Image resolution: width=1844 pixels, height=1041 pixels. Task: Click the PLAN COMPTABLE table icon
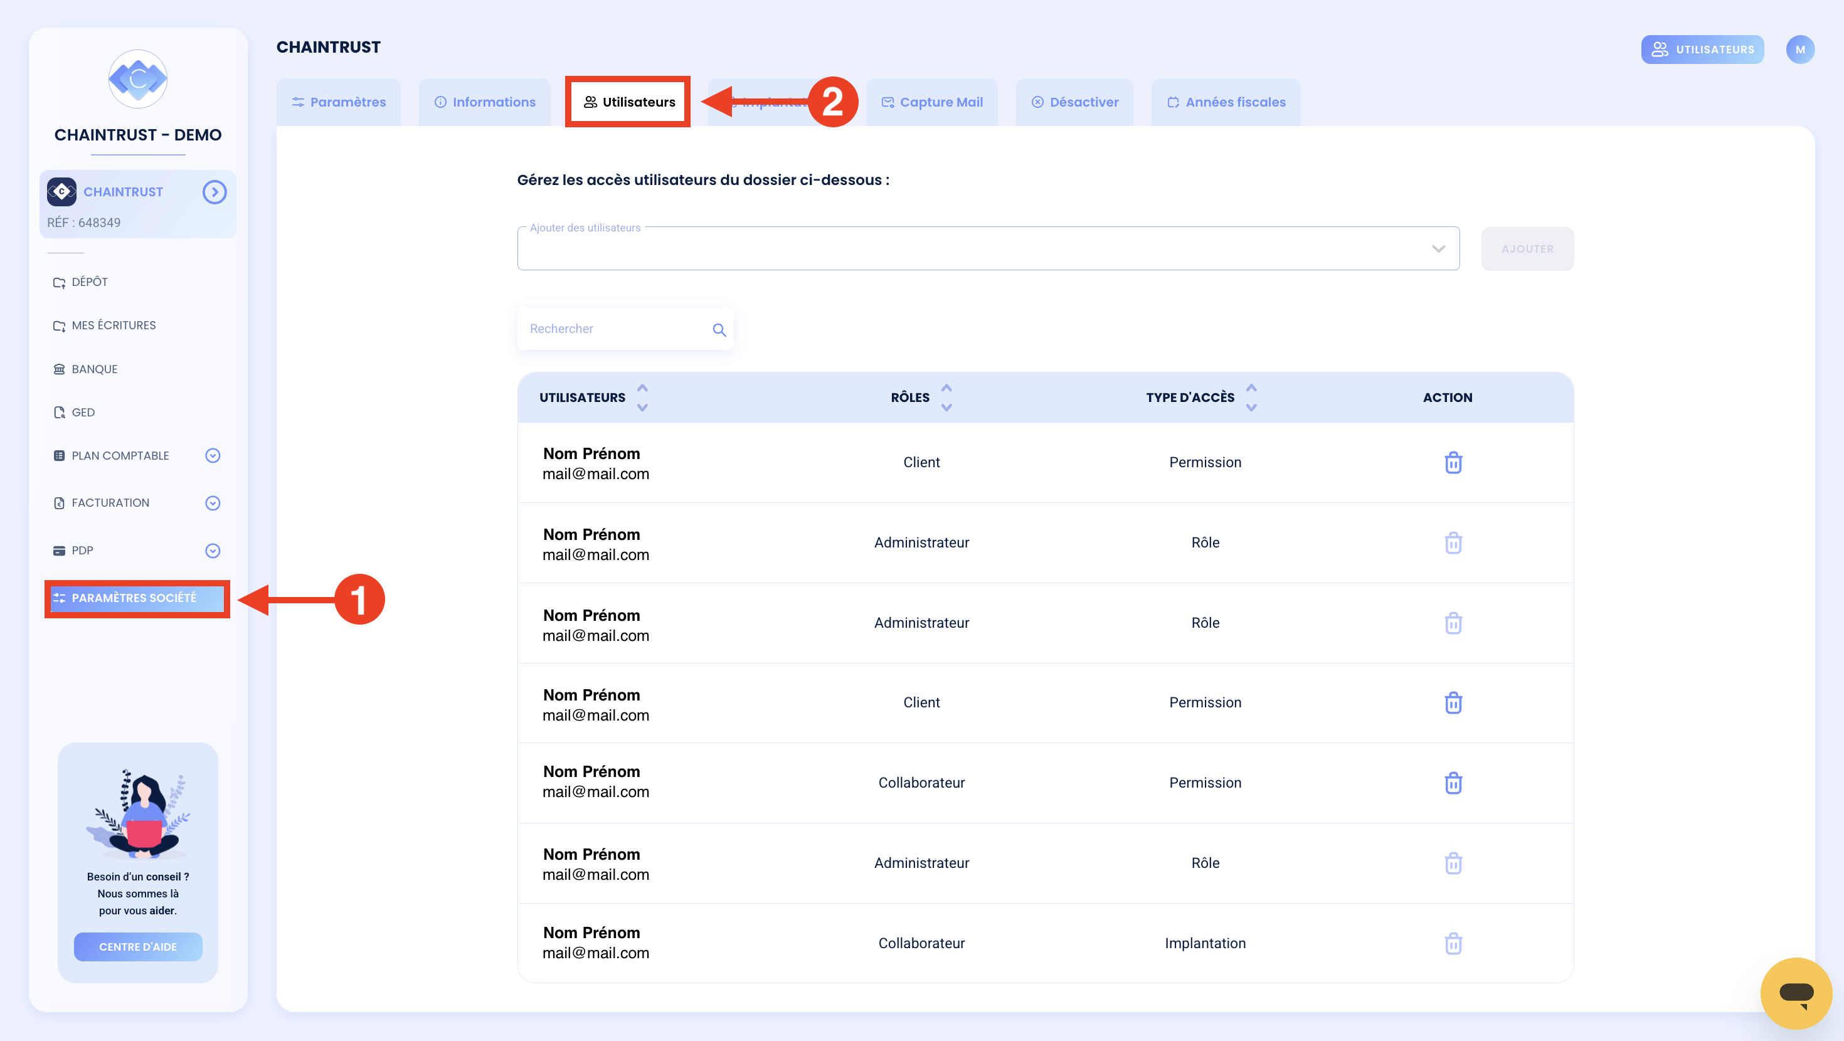coord(59,455)
